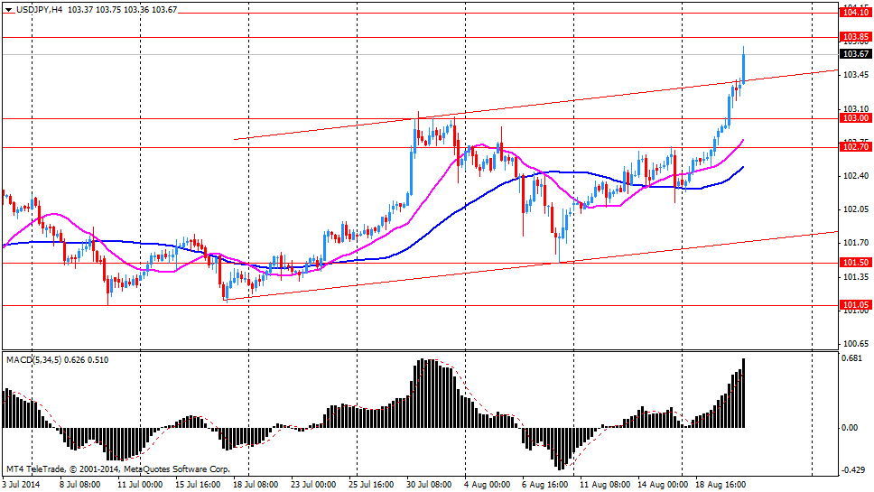Click the 101.50 red price level tag

(854, 263)
